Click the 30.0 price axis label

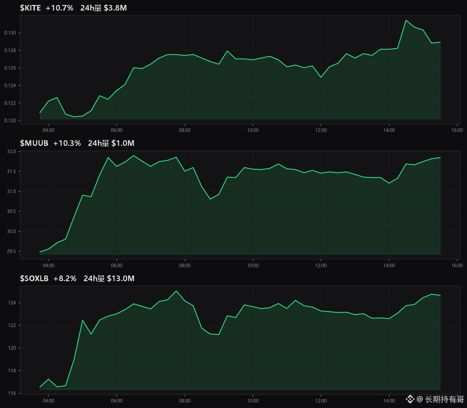11,231
